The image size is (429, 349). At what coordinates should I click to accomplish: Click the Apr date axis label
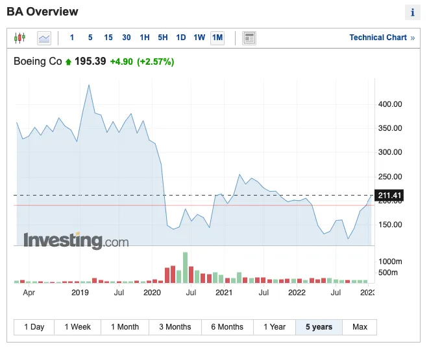pos(29,293)
